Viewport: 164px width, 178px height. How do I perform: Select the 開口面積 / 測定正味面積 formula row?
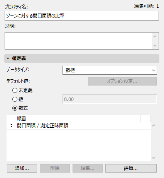tap(78, 125)
